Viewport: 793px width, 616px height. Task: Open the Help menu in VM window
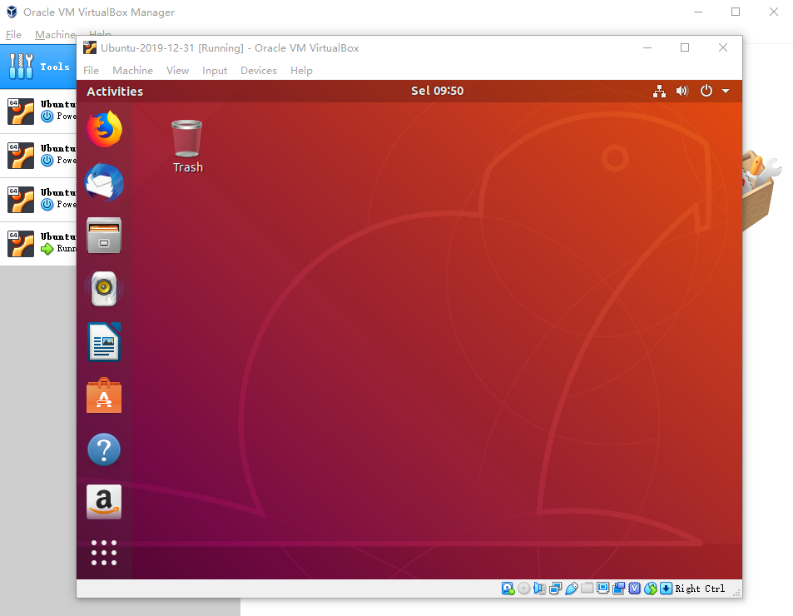tap(301, 70)
